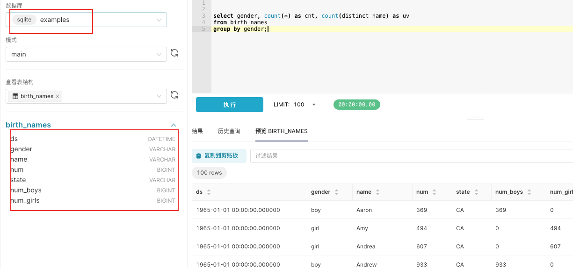The image size is (573, 268).
Task: Switch to the 结果 tab
Action: [197, 131]
